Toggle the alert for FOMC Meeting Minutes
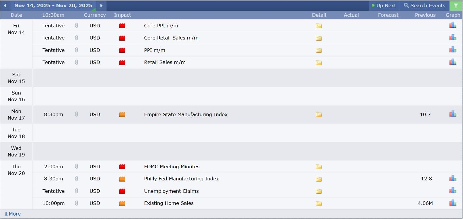This screenshot has height=219, width=463. (x=76, y=167)
